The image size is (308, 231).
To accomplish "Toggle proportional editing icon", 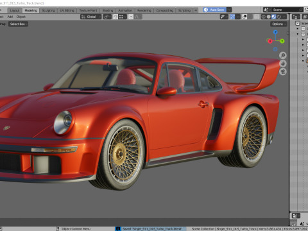I will pos(131,17).
